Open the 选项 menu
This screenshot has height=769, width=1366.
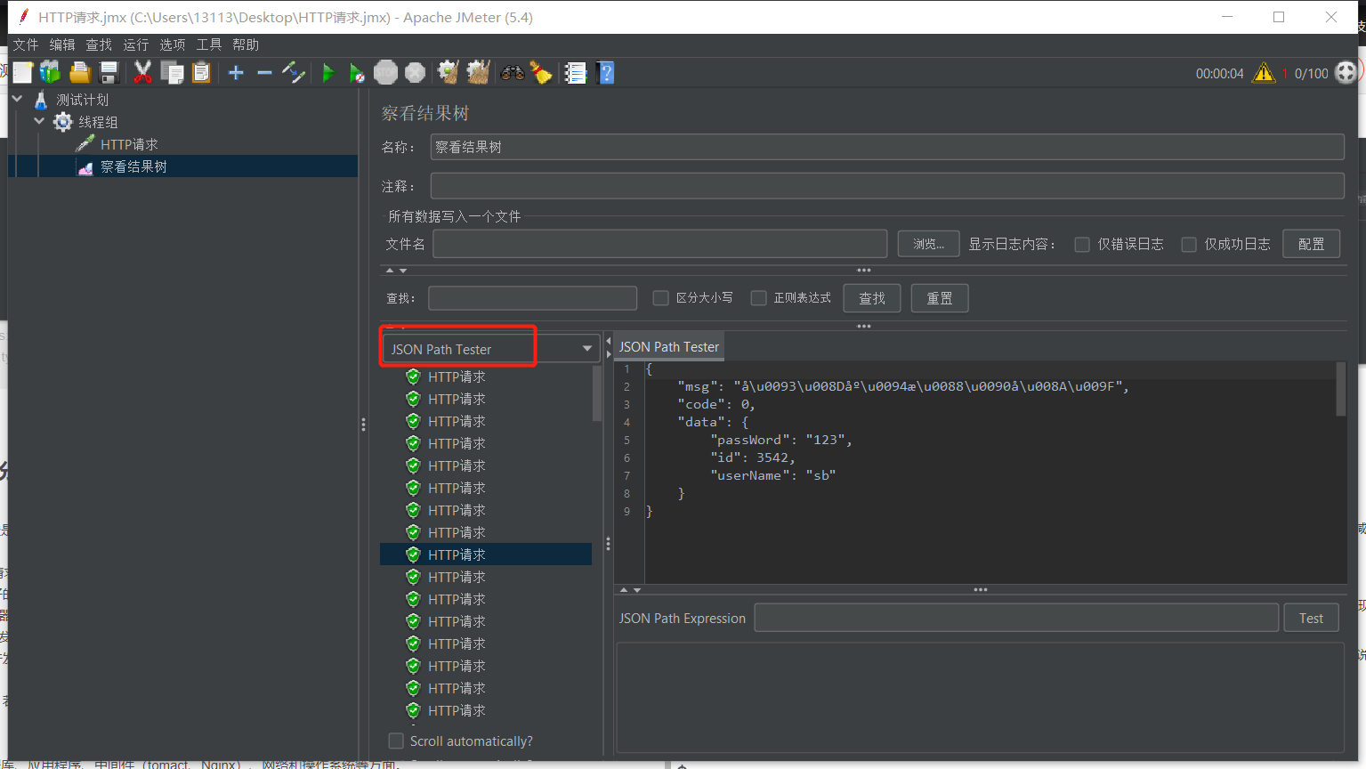point(173,45)
